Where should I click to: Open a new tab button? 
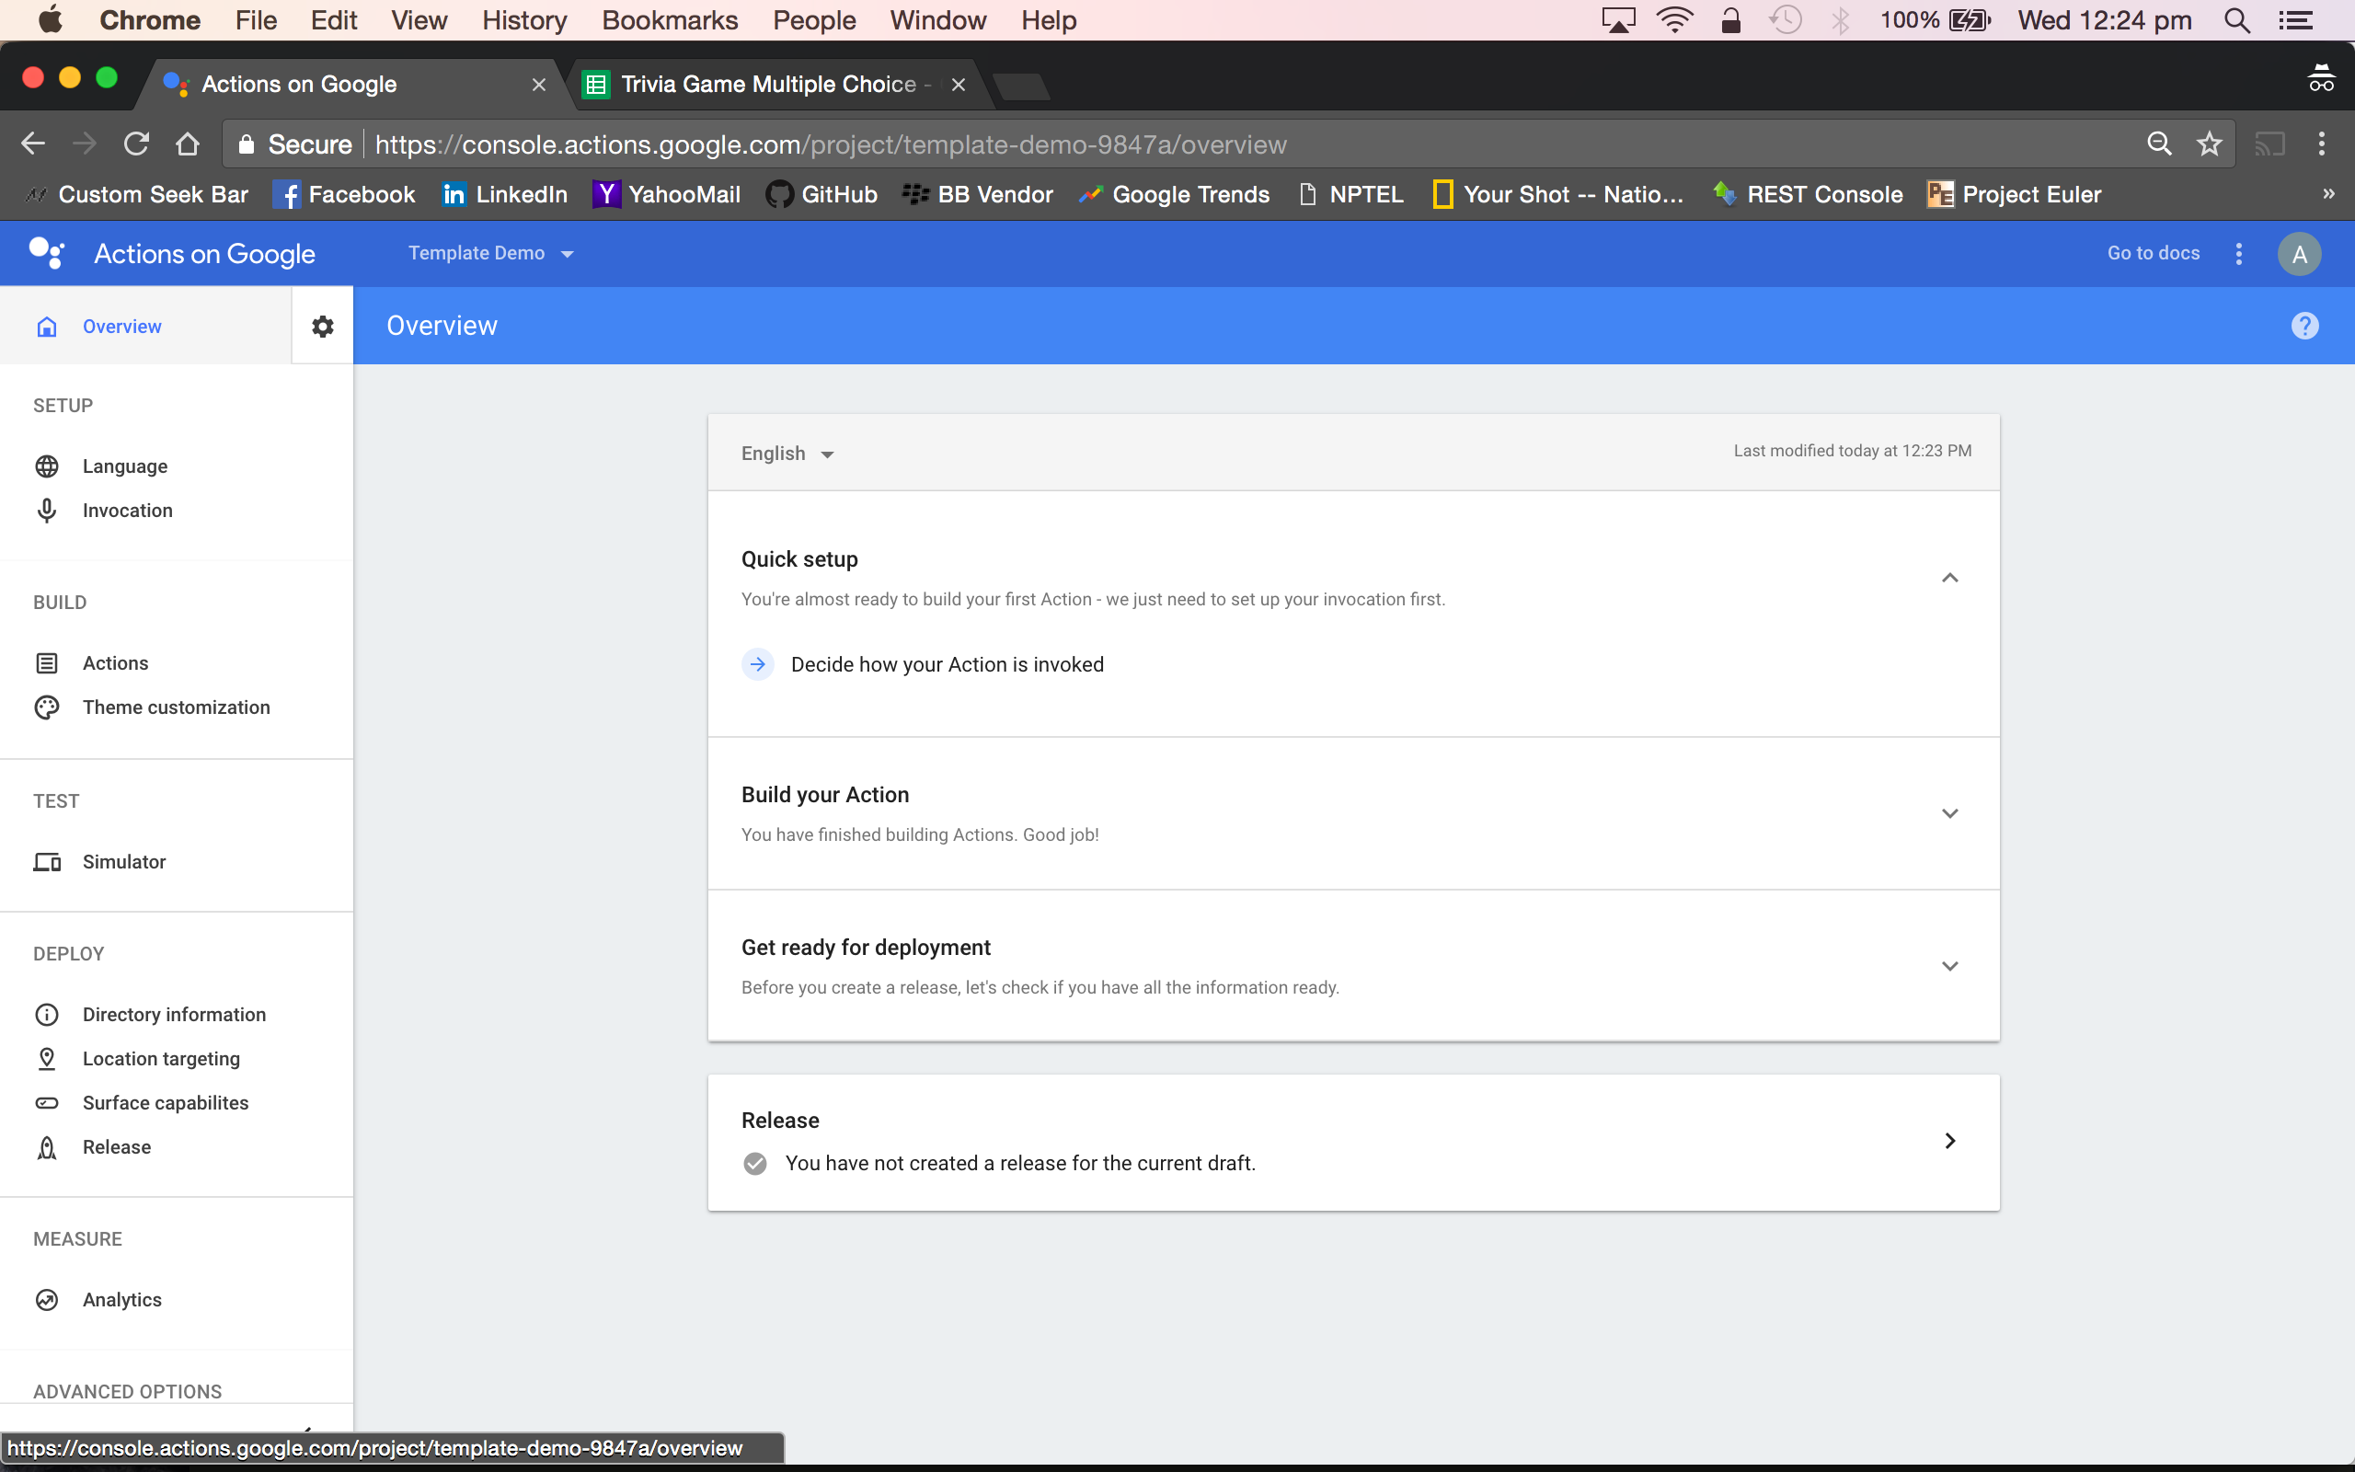(x=1022, y=86)
